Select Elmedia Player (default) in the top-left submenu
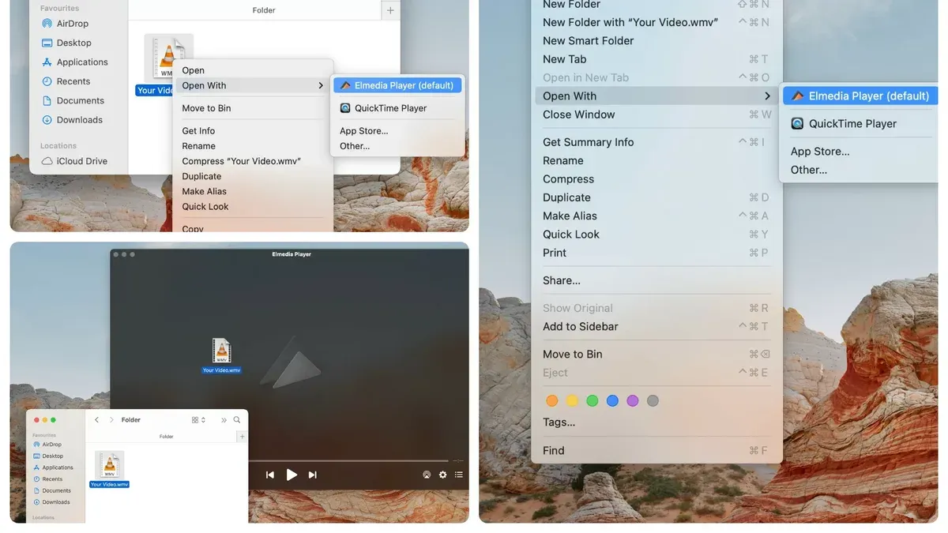The width and height of the screenshot is (948, 533). [x=397, y=85]
